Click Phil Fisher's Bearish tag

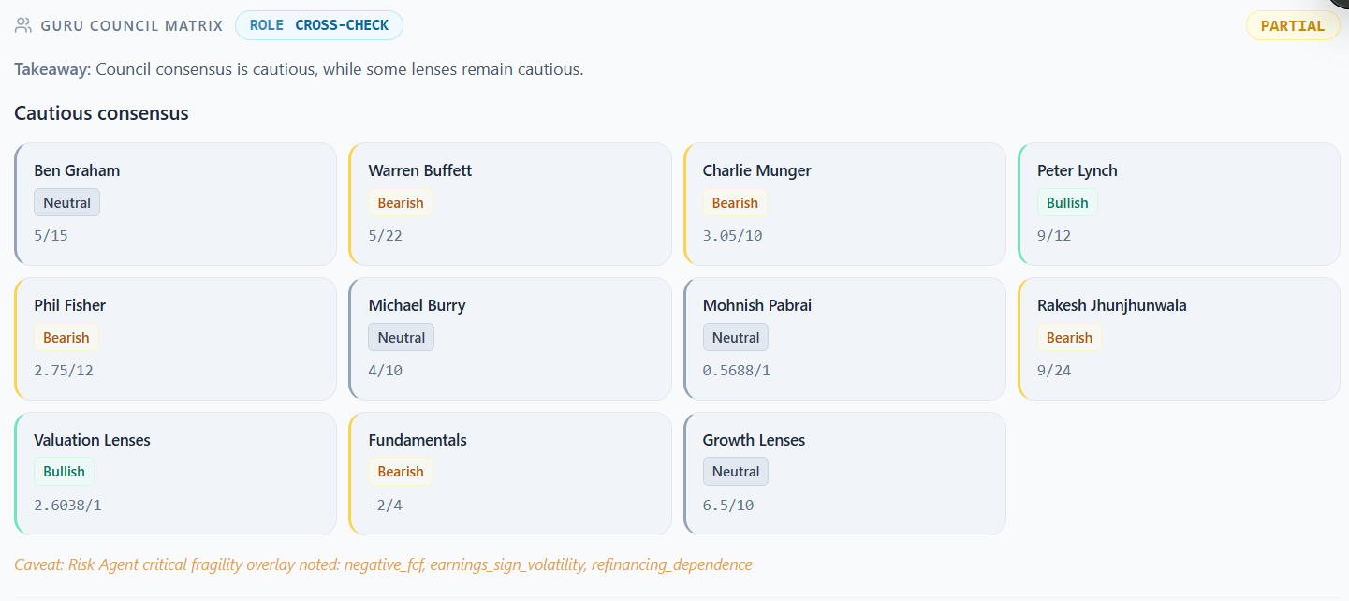[x=66, y=338]
